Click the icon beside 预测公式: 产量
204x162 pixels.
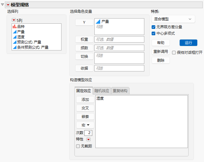(x=15, y=42)
